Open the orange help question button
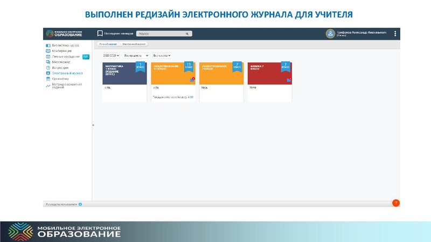 click(396, 203)
